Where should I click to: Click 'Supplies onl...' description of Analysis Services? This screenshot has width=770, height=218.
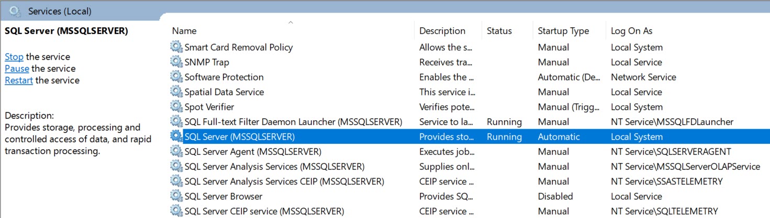tap(447, 166)
